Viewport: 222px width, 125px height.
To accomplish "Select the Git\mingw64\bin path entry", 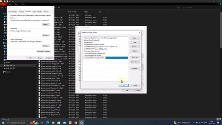I will click(105, 53).
